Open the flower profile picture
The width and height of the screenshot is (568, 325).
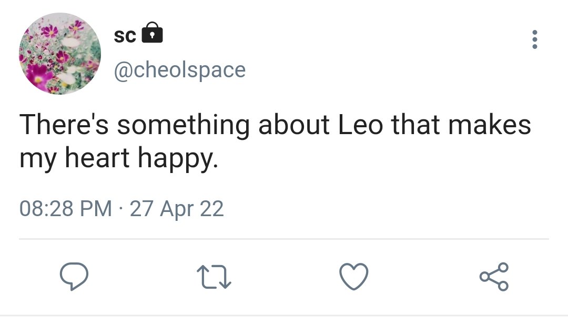pos(59,54)
